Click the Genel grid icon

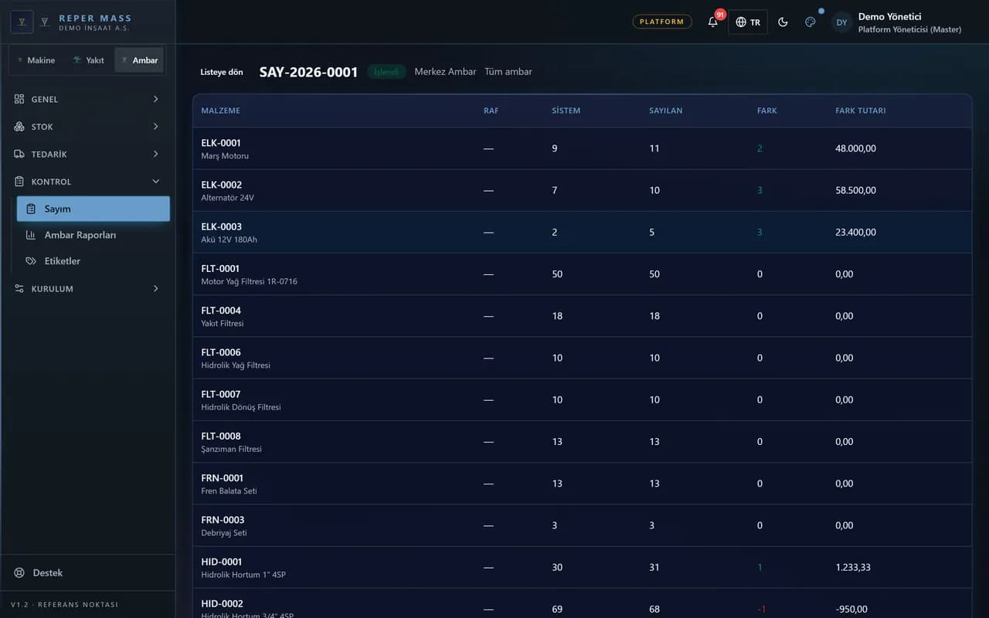19,99
